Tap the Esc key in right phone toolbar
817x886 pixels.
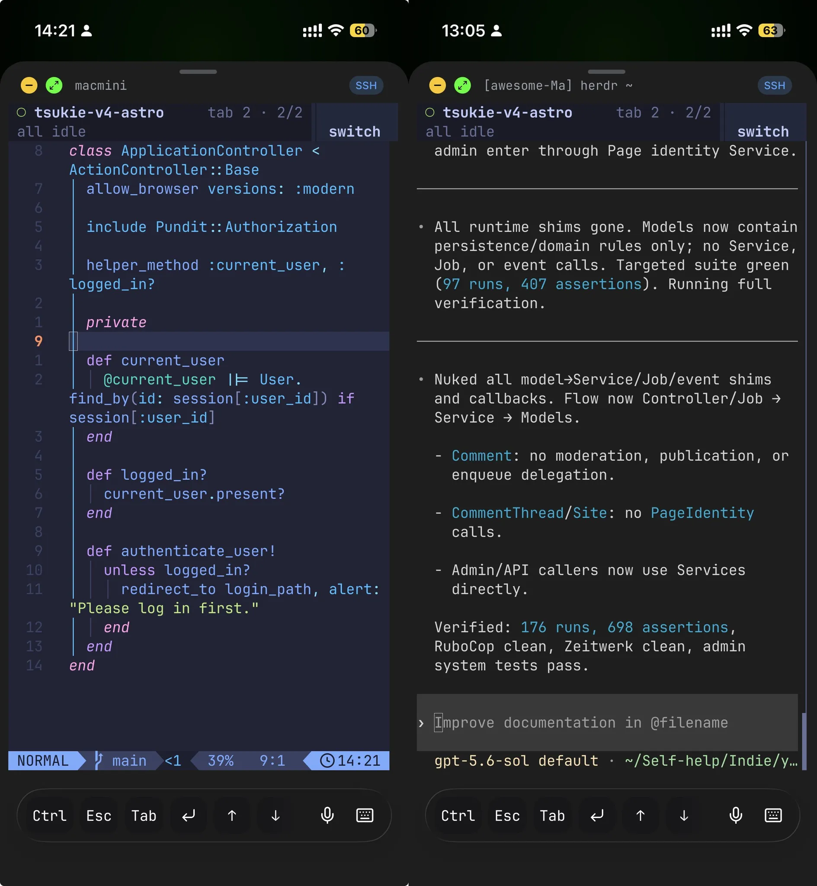tap(507, 816)
